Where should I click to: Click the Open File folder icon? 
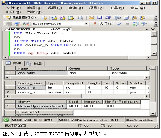(x=91, y=18)
